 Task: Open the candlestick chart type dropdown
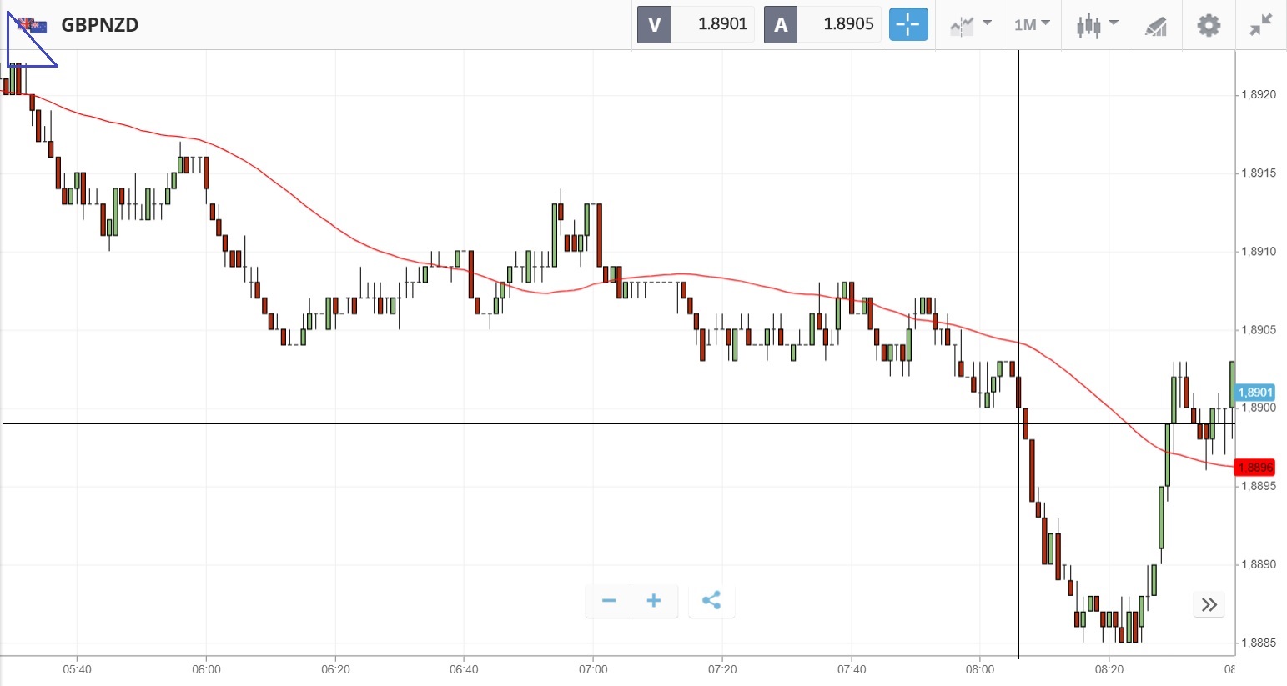1096,25
